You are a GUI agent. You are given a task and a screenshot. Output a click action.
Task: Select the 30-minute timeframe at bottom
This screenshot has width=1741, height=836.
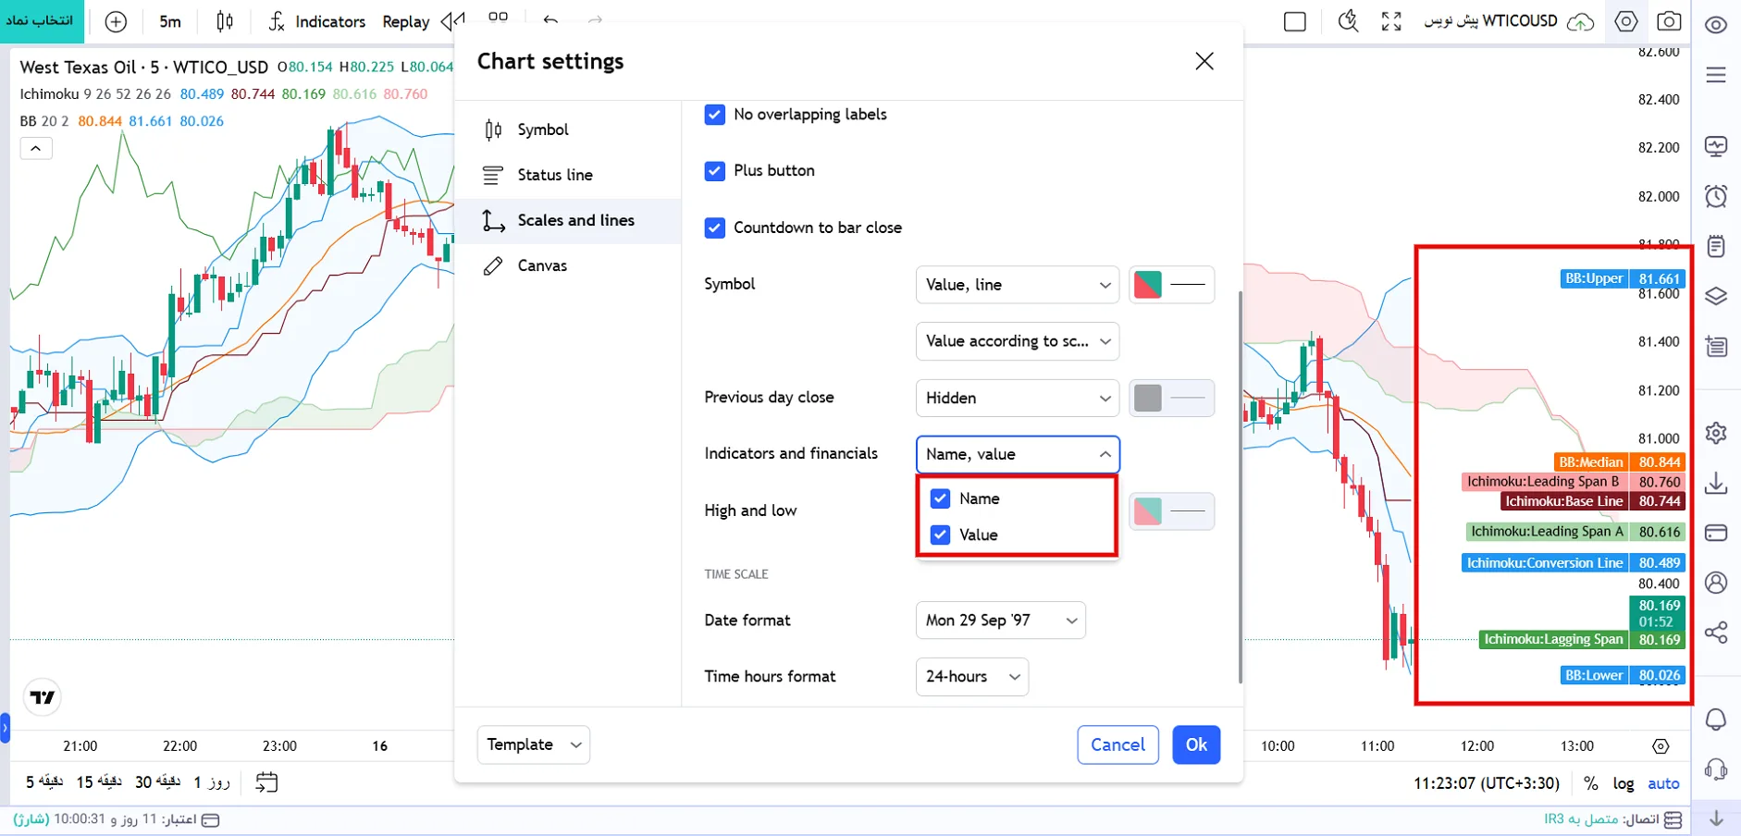click(157, 782)
